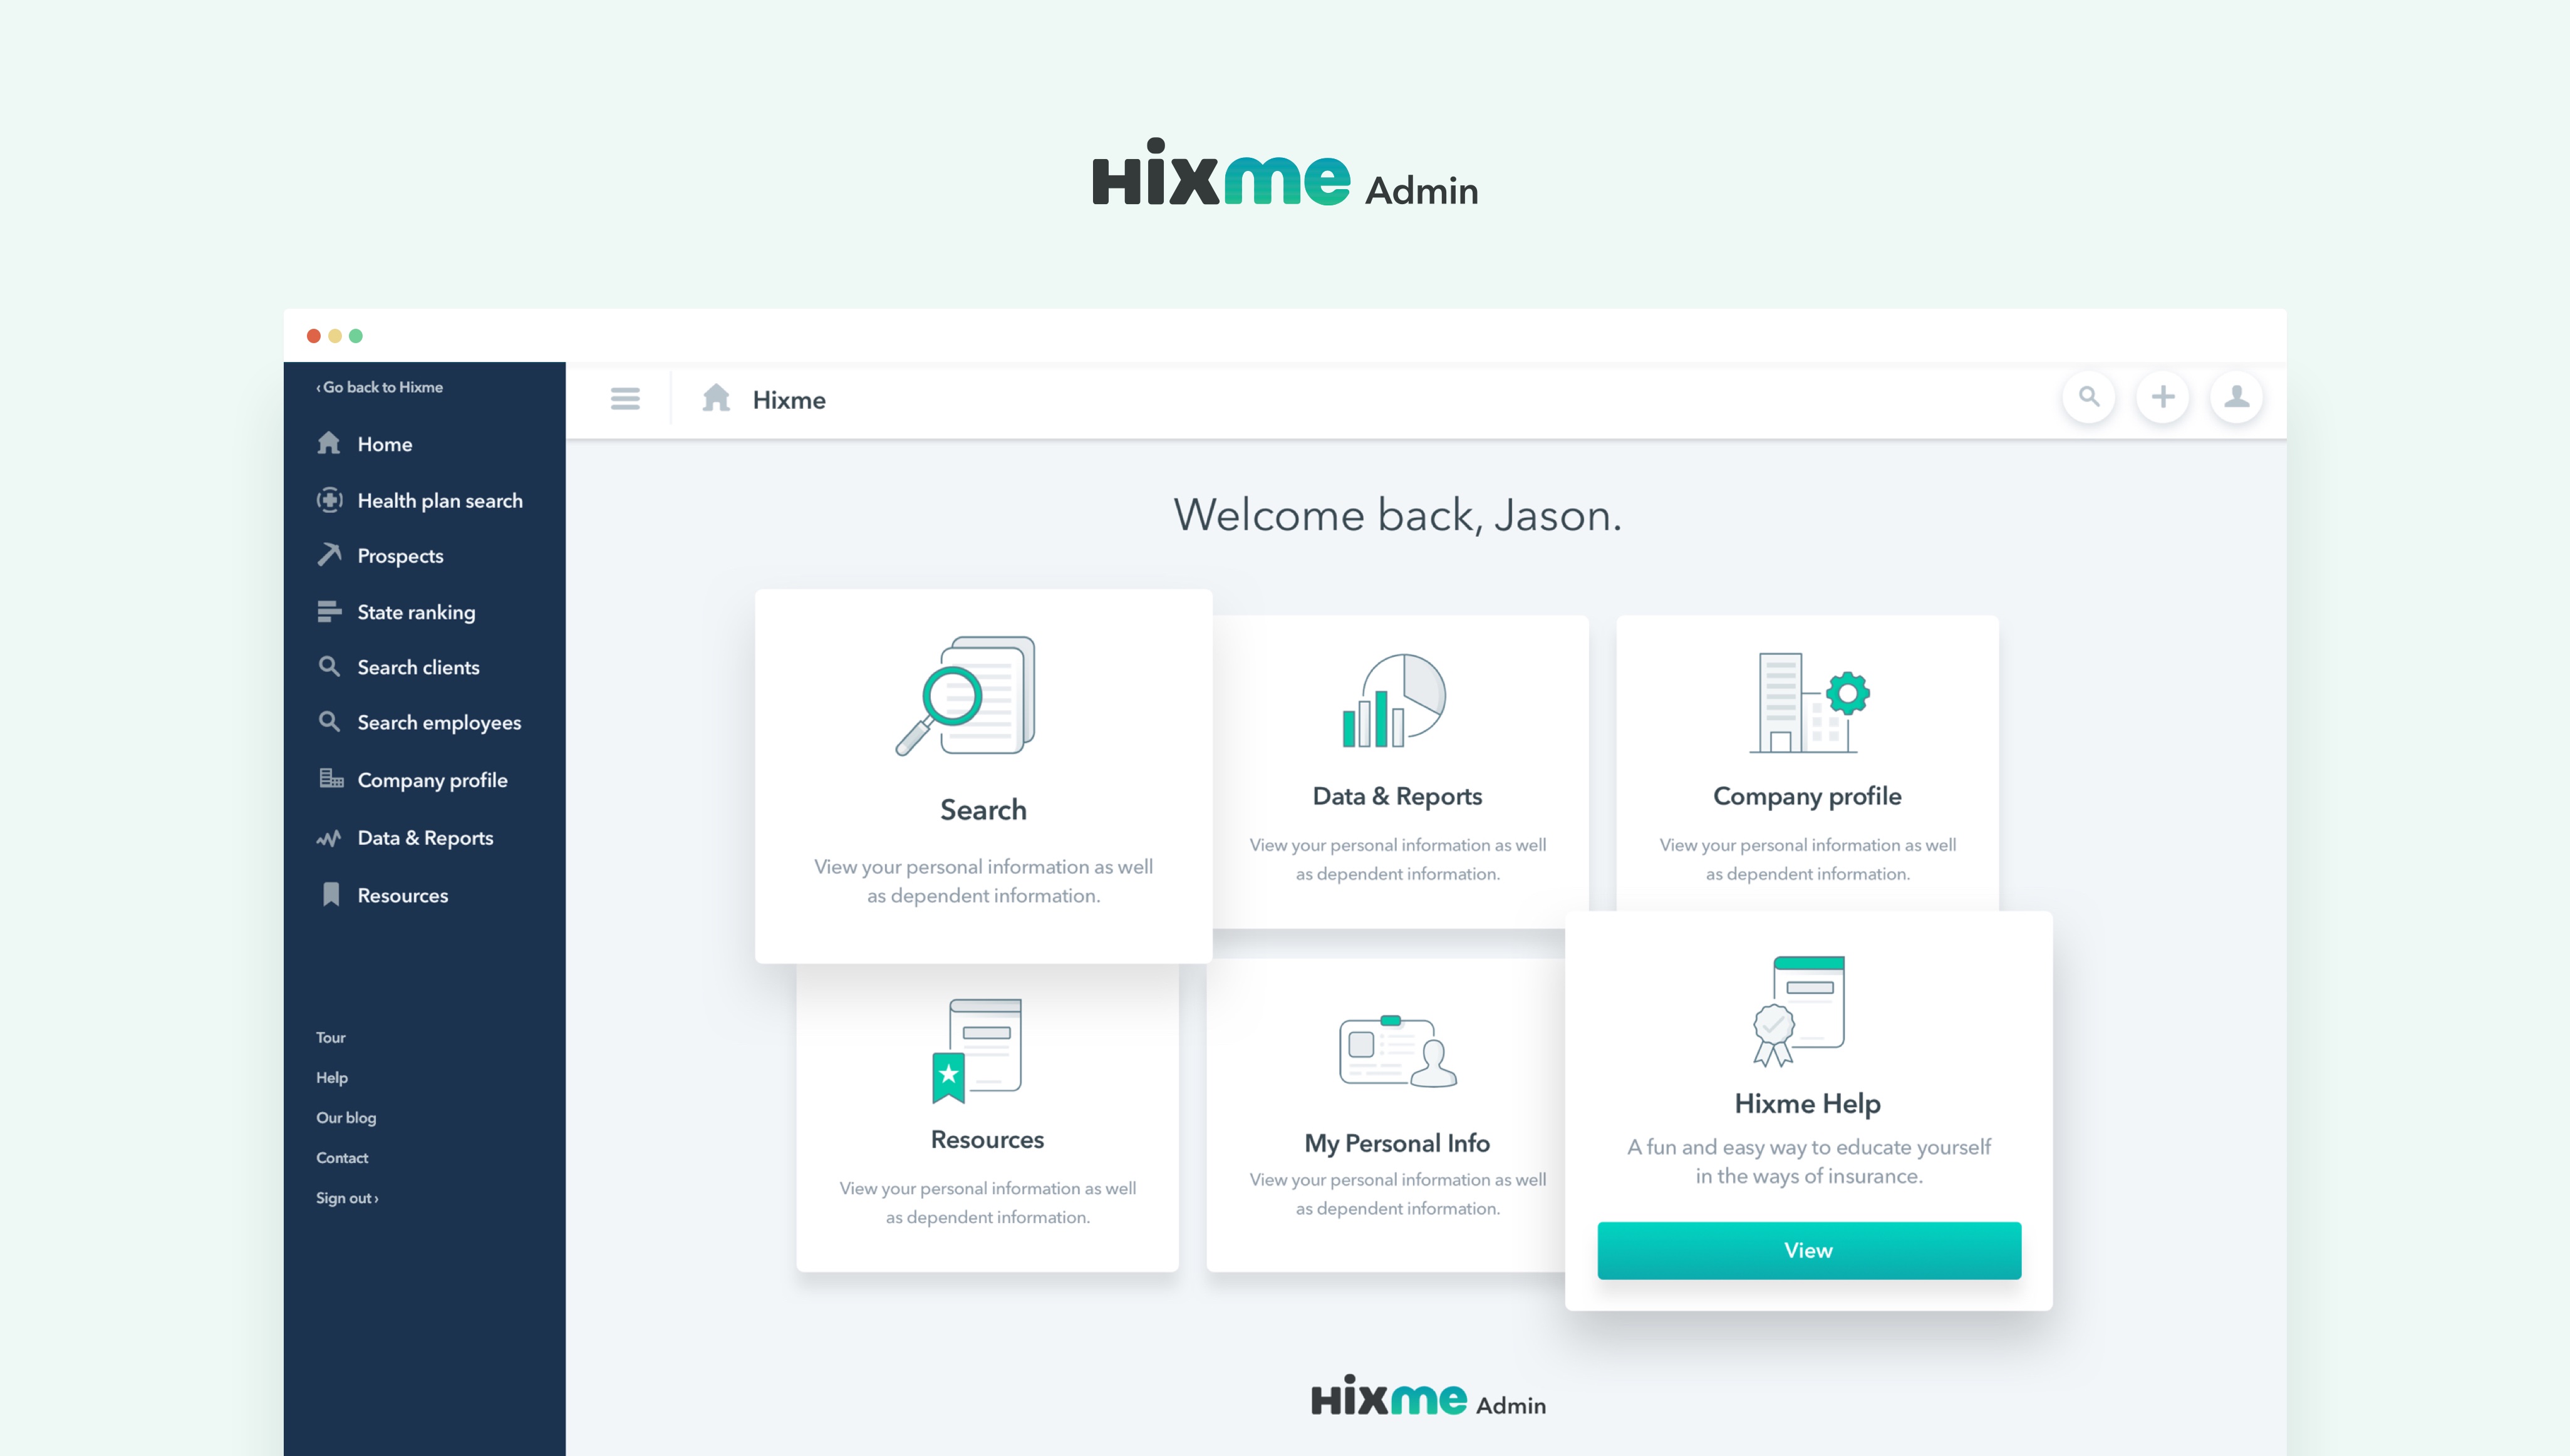Click the Health plan search medical icon

[x=329, y=500]
